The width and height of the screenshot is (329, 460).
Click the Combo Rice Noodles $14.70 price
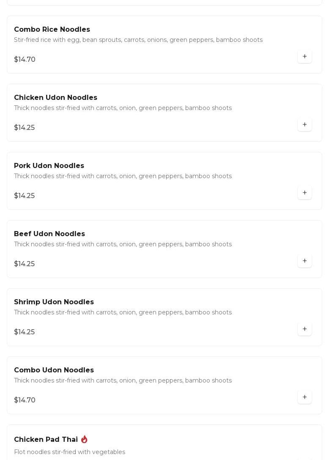click(x=25, y=59)
